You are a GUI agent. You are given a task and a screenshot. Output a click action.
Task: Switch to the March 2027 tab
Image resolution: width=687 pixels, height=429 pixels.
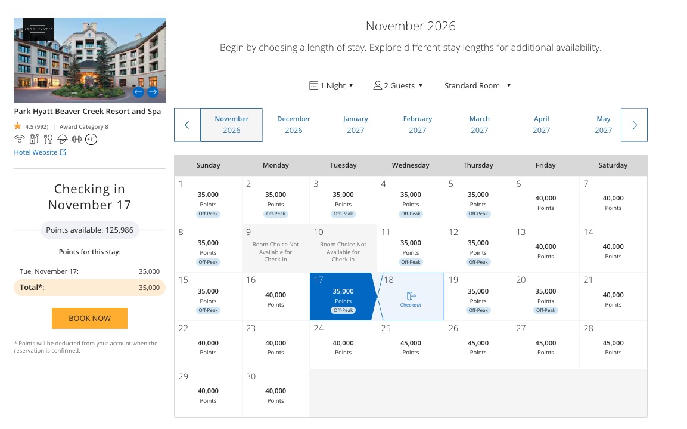[480, 125]
